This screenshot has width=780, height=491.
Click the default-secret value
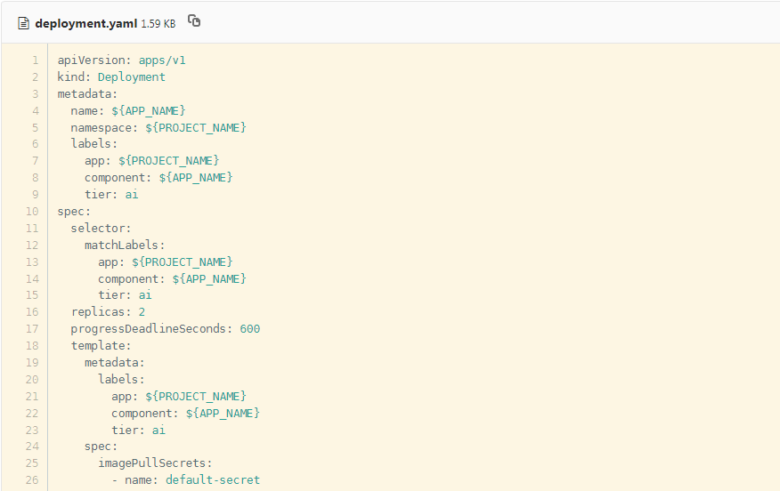(x=213, y=479)
